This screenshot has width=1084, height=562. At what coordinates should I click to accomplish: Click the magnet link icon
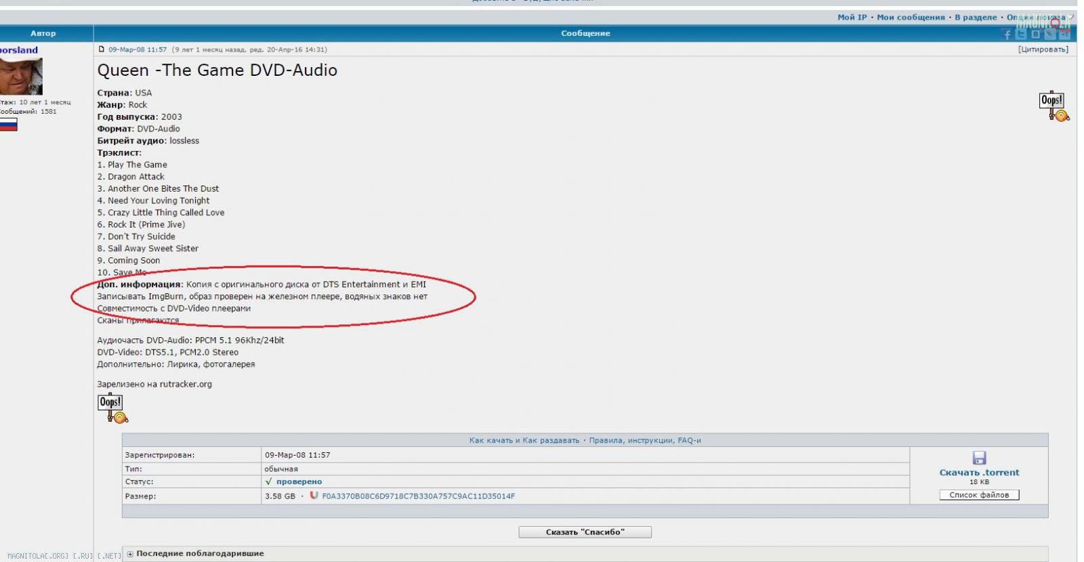point(314,496)
